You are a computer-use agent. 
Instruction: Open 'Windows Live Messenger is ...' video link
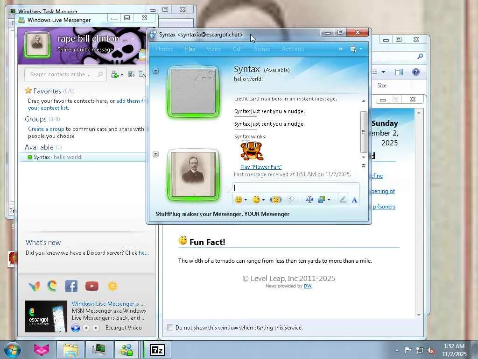108,304
